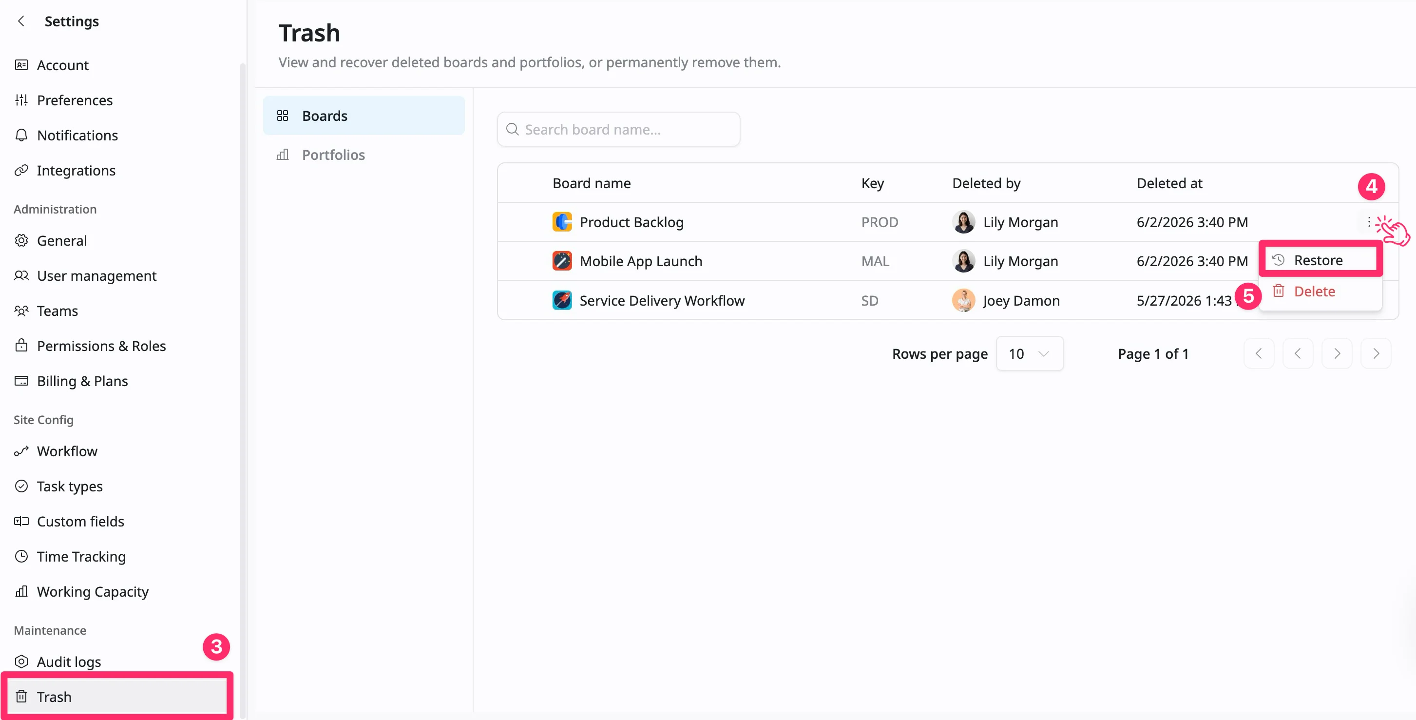
Task: Select the Product Backlog board name
Action: click(631, 222)
